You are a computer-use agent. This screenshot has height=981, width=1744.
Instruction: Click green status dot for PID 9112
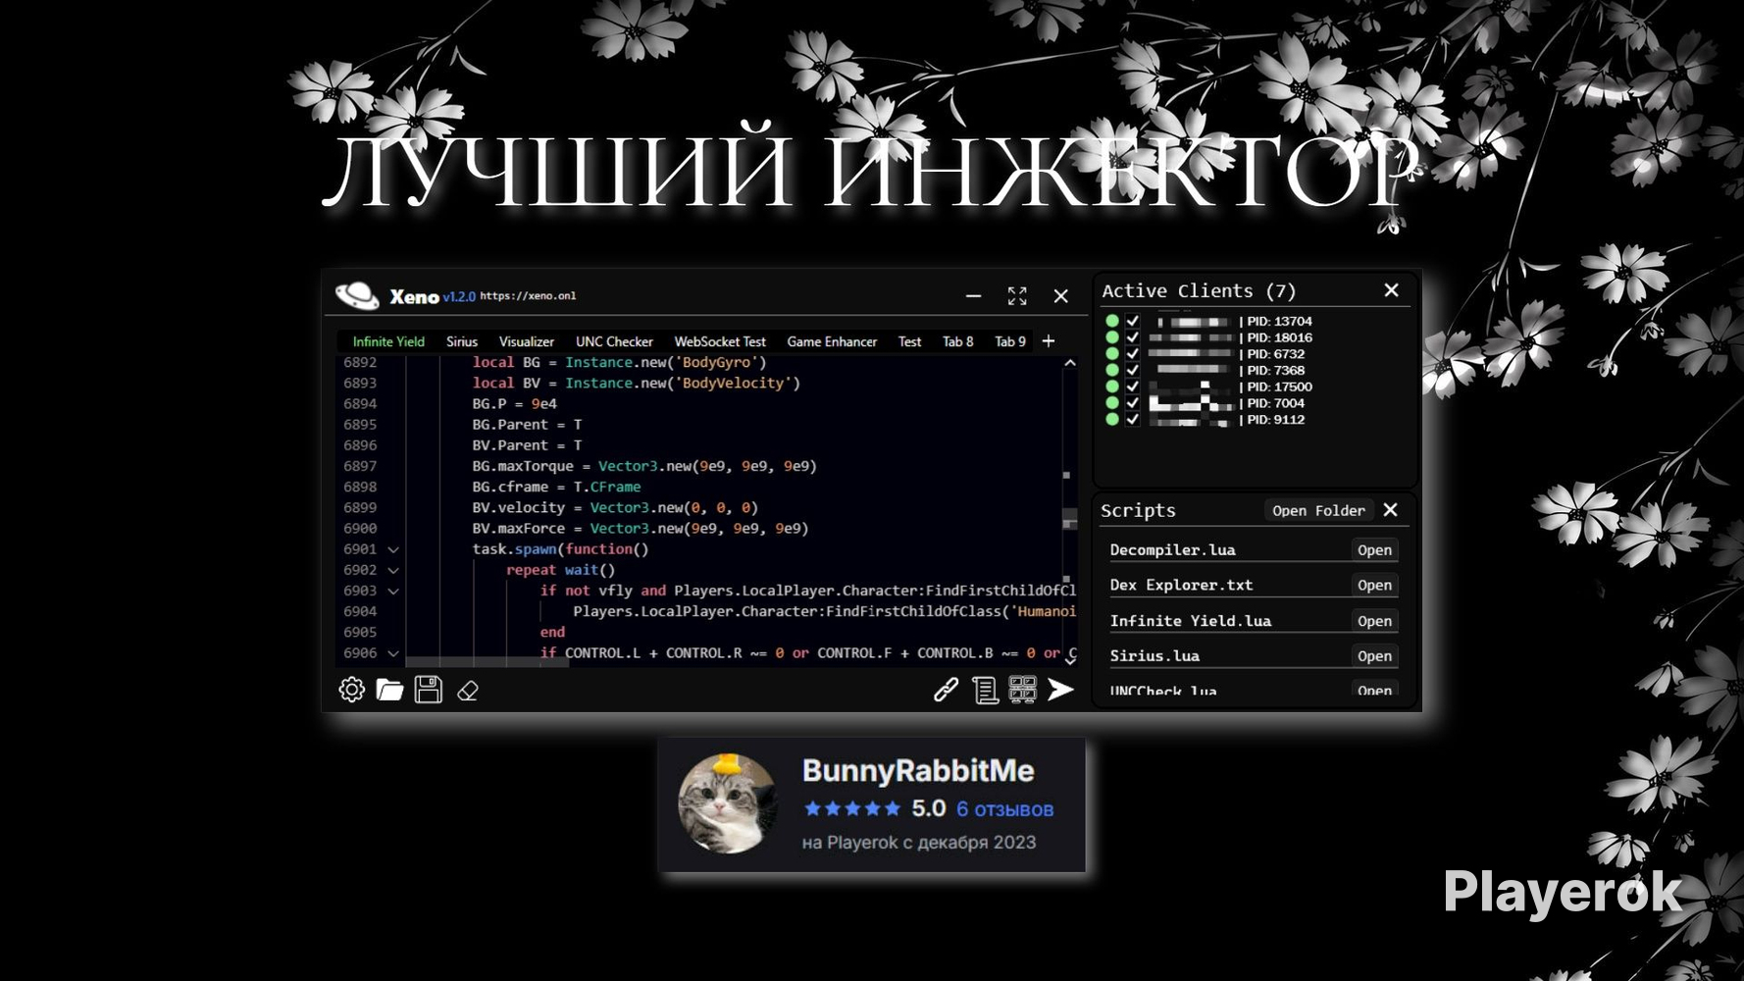1111,419
